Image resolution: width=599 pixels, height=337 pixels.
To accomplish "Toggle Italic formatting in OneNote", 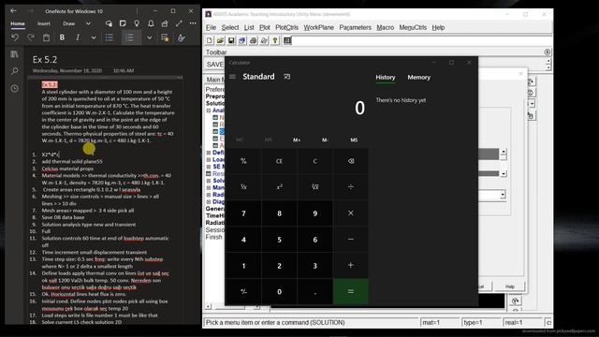I will [78, 37].
